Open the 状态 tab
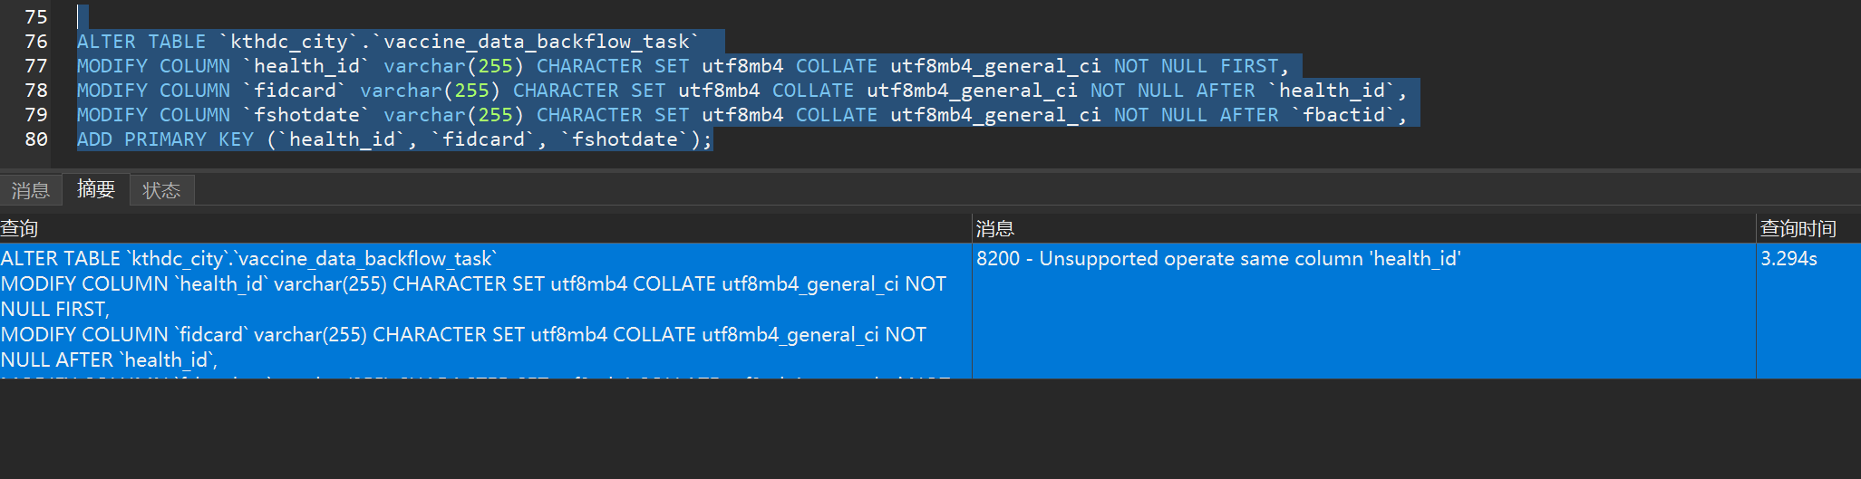 (161, 190)
